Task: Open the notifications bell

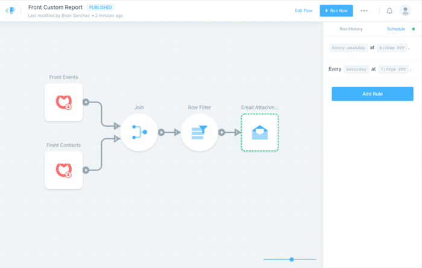Action: [389, 11]
